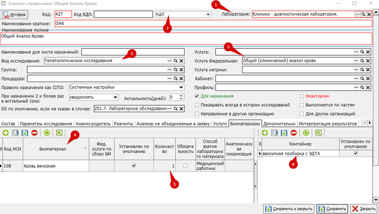Delete selected biomaterial with red minus icon
The height and width of the screenshot is (214, 379).
[35, 133]
